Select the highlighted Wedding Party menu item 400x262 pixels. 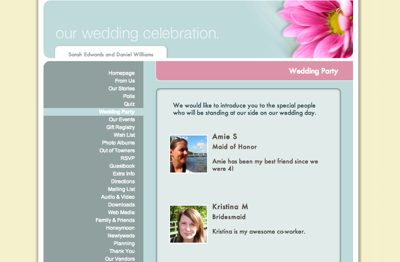tap(117, 111)
